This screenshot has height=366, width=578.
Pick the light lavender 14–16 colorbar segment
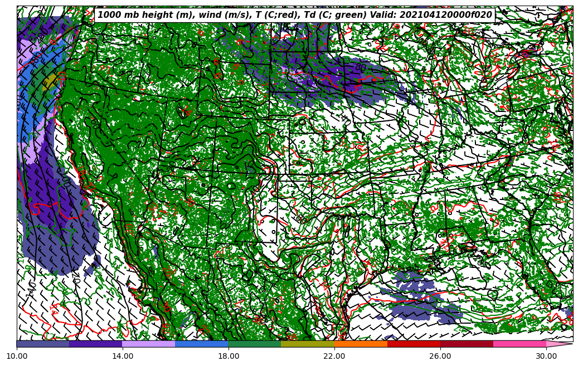[x=149, y=344]
